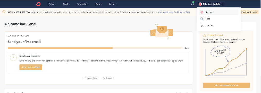This screenshot has height=93, width=261.
Task: Click the Welcome back, andi heading
Action: tap(20, 24)
